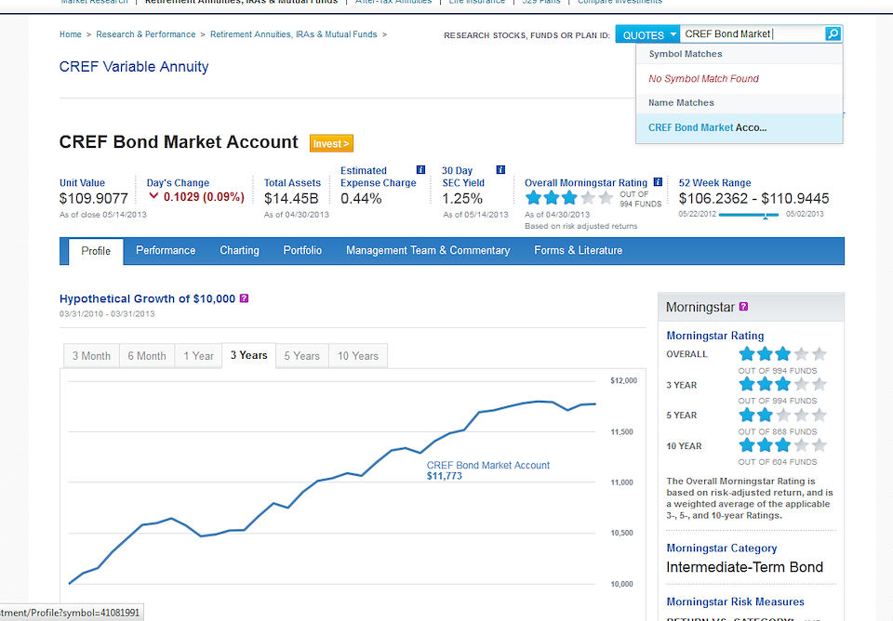The image size is (893, 621).
Task: Click the CREF Bond Market search field
Action: point(752,34)
